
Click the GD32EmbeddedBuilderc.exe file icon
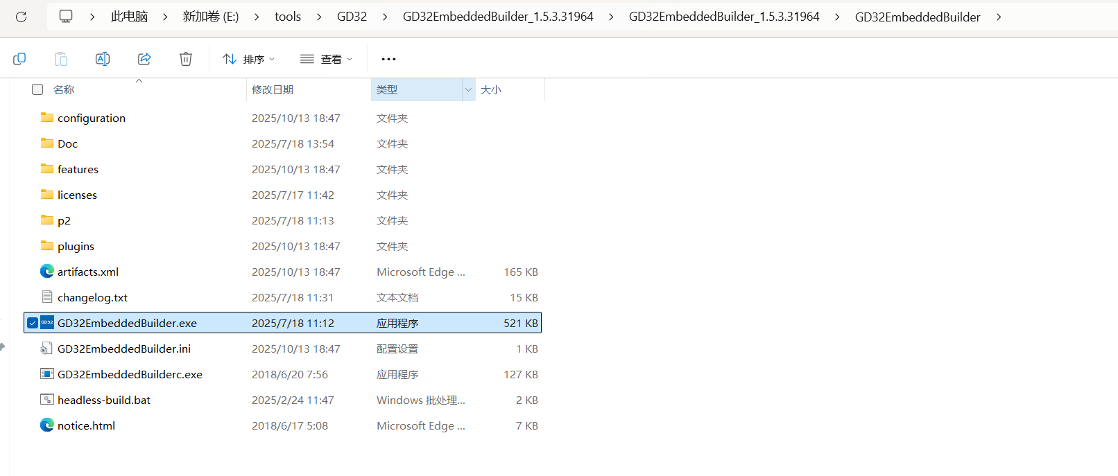(47, 374)
